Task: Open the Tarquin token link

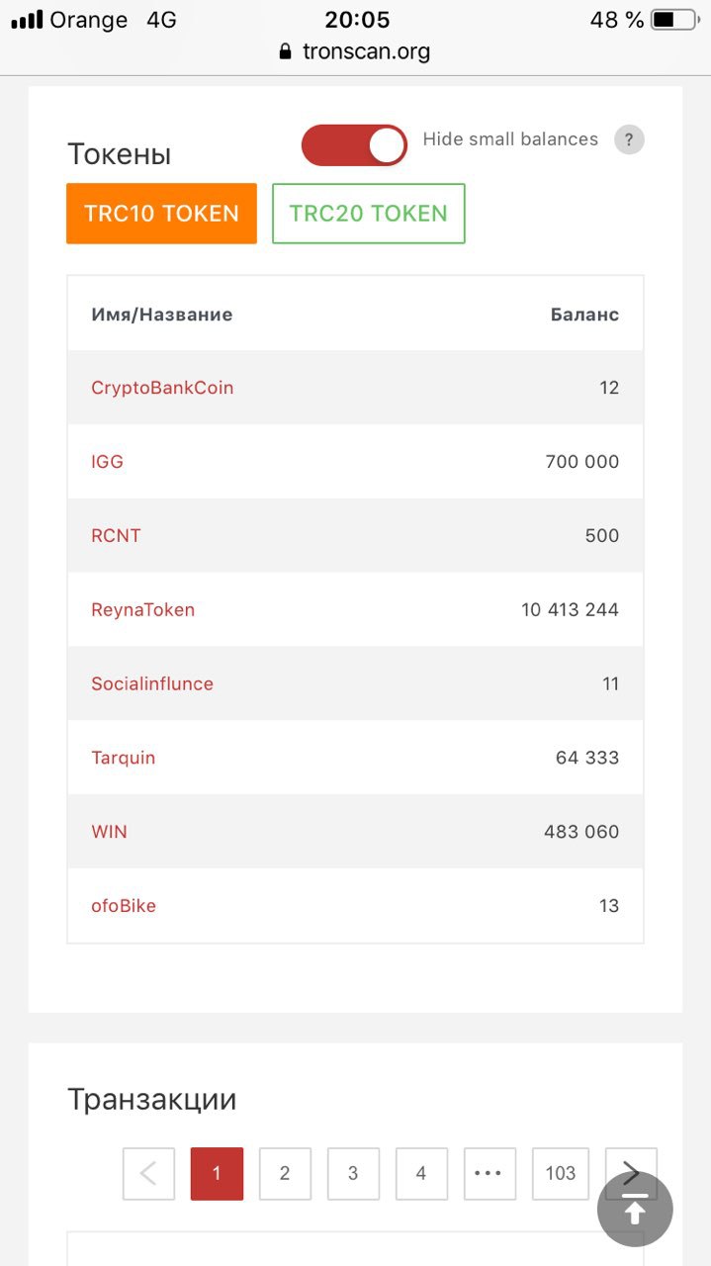Action: 124,758
